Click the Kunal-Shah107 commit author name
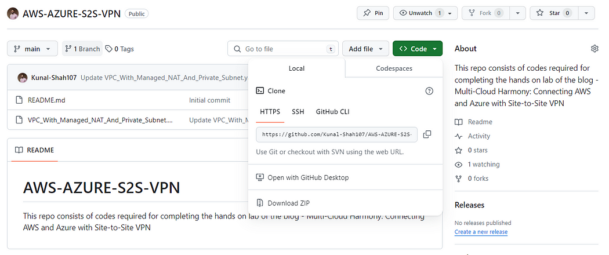609x255 pixels. 54,77
